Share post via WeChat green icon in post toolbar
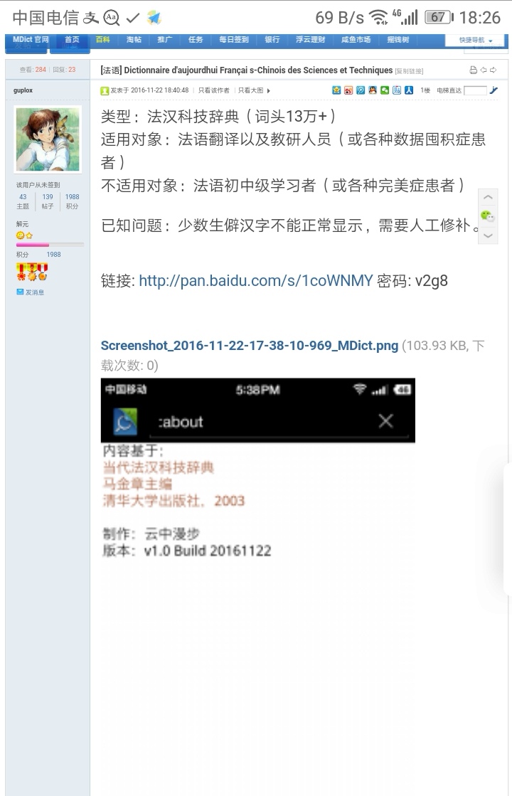 [x=385, y=90]
